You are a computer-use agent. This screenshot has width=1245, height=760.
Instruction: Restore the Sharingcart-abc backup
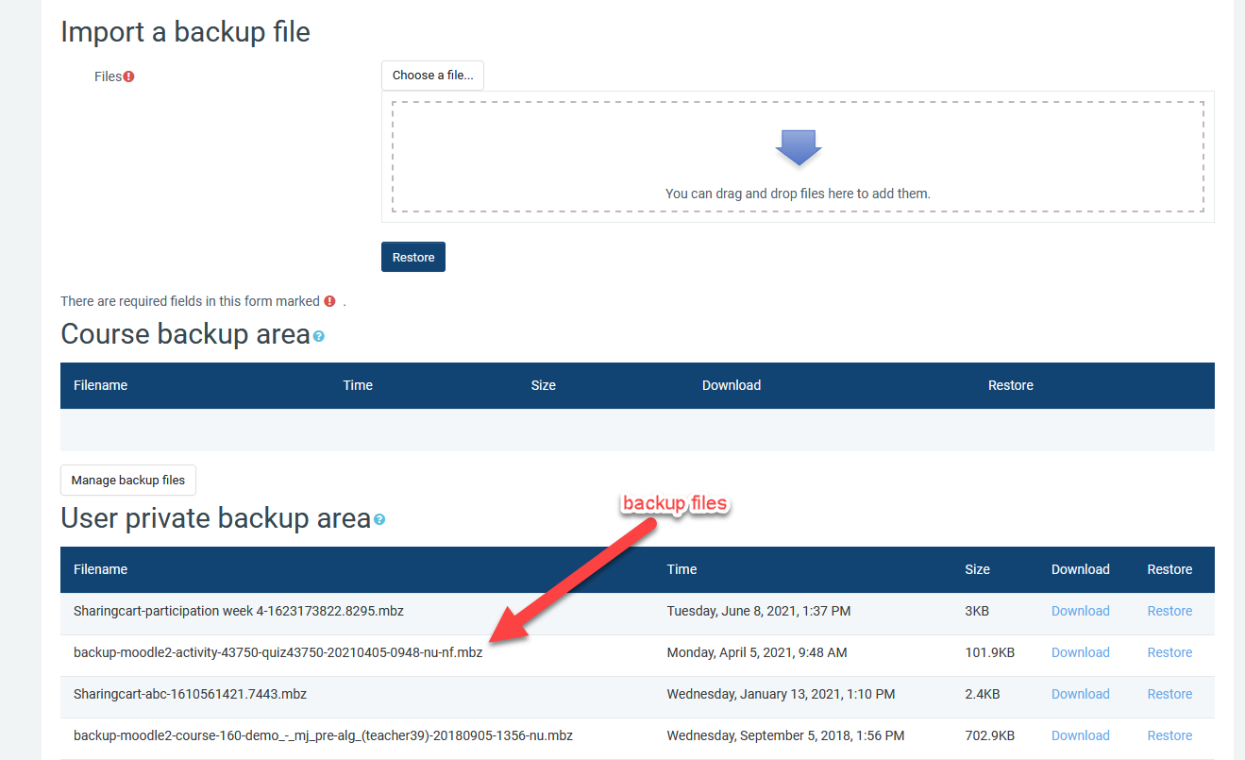pyautogui.click(x=1169, y=694)
